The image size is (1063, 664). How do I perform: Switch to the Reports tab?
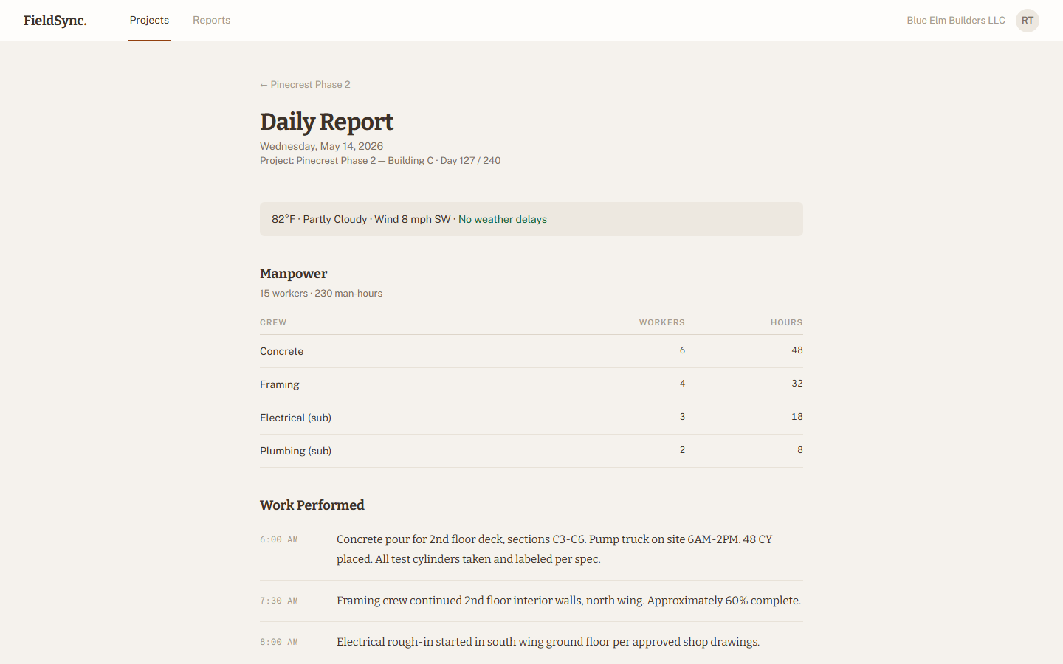pyautogui.click(x=211, y=20)
